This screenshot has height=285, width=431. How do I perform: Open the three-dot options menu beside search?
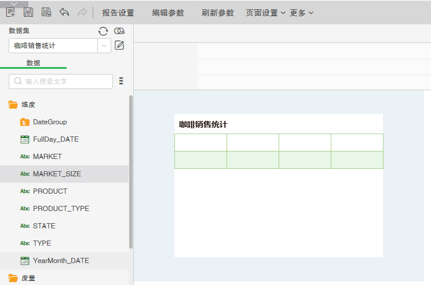(121, 81)
